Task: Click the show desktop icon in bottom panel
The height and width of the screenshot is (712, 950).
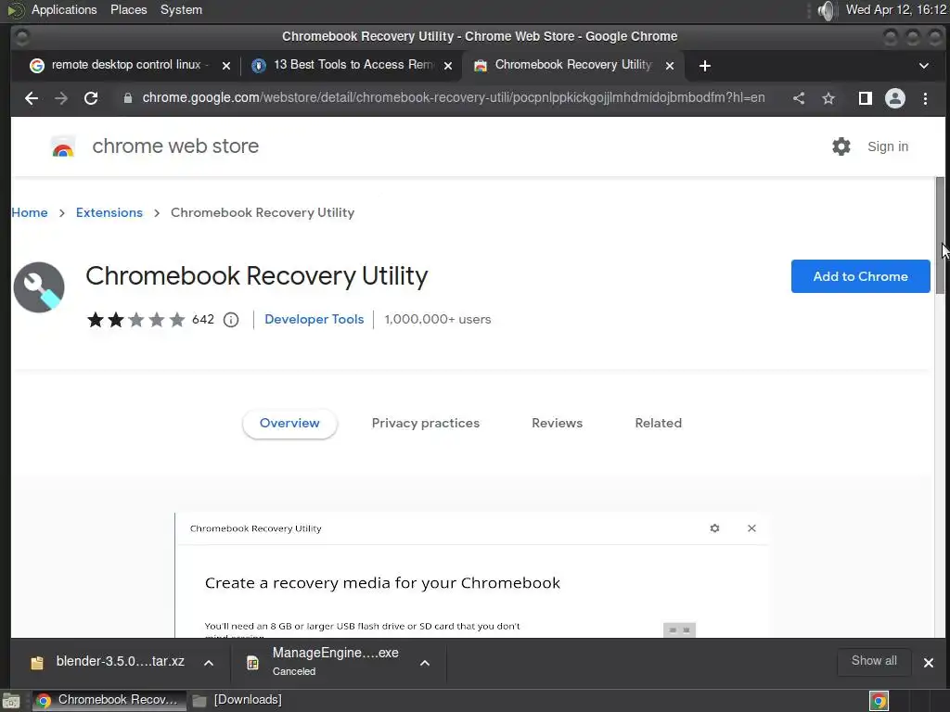Action: tap(11, 701)
